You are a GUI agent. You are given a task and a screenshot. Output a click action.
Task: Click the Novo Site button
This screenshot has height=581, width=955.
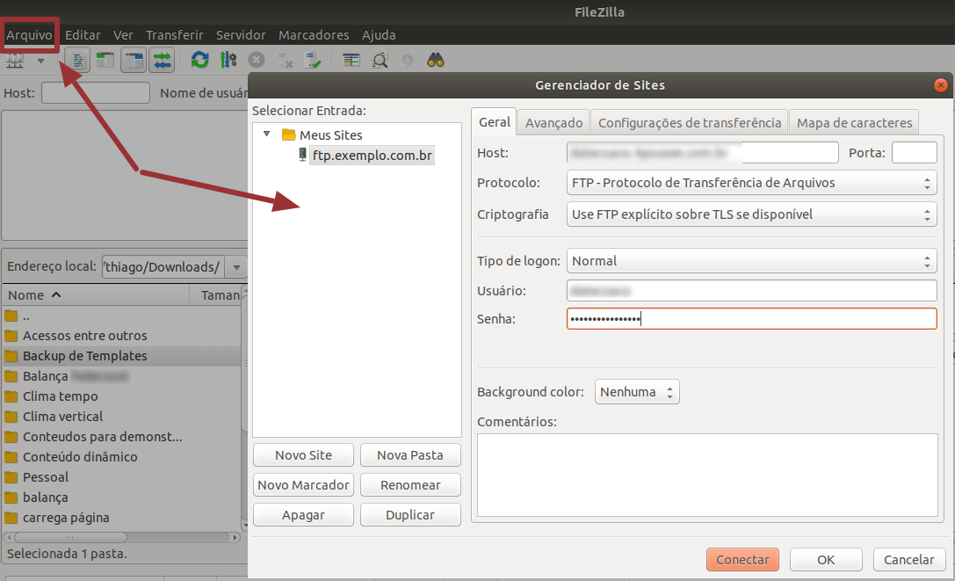(x=303, y=454)
